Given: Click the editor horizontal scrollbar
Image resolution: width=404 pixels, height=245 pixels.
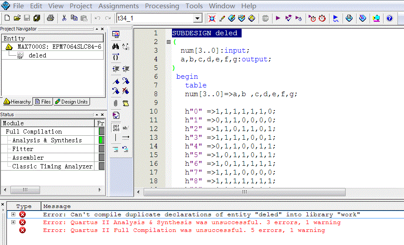Looking at the screenshot, I should coord(244,192).
